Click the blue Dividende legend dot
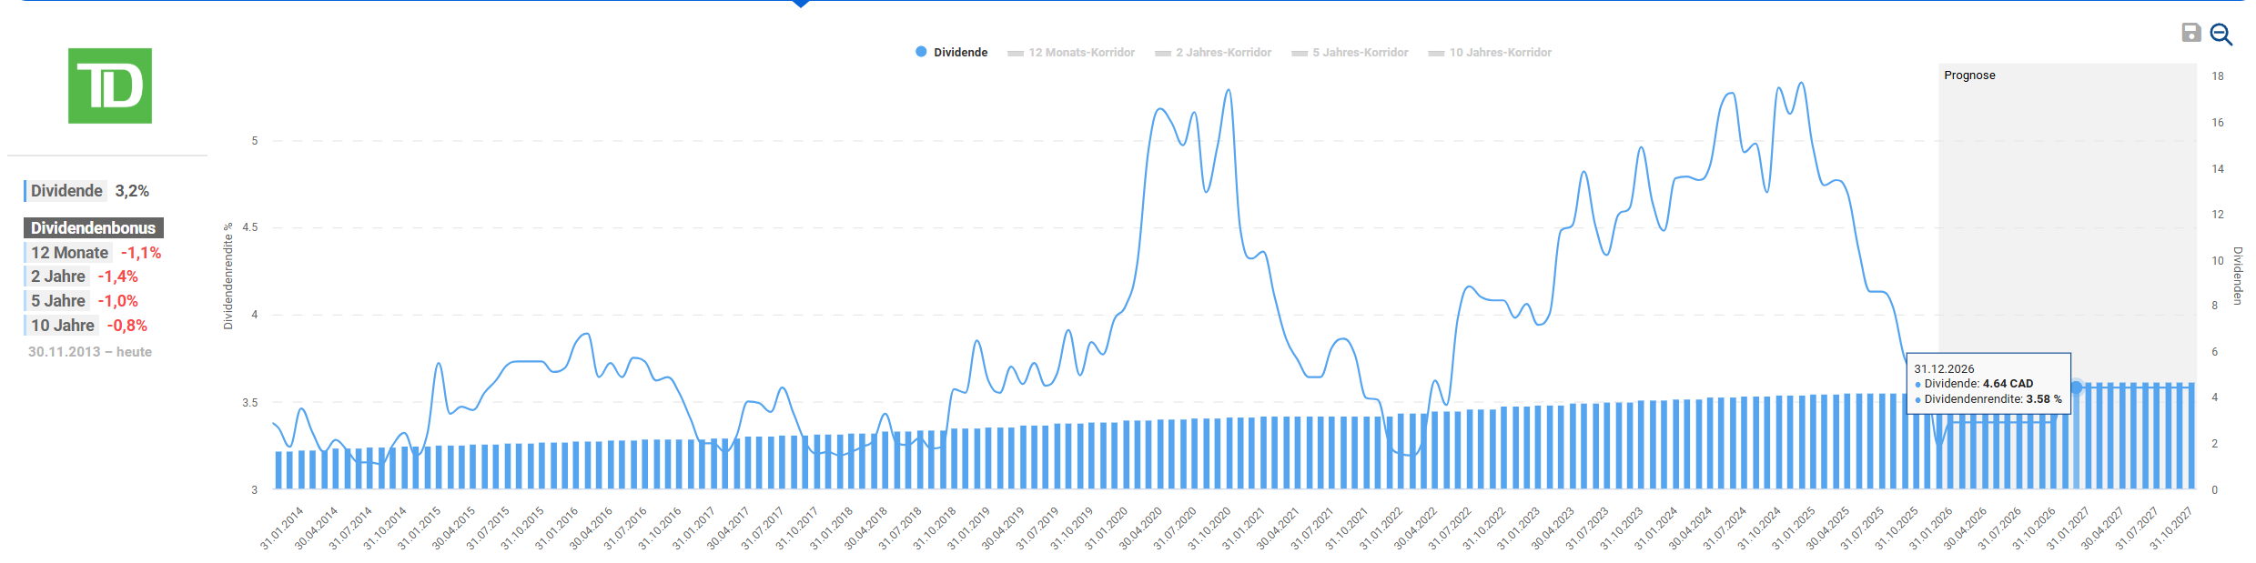 coord(921,52)
